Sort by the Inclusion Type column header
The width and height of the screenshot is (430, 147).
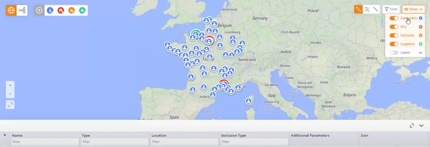click(234, 136)
